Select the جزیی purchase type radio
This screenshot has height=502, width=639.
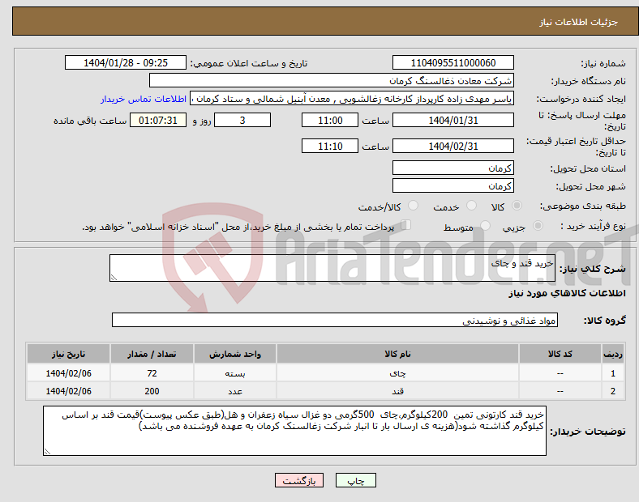pyautogui.click(x=538, y=226)
